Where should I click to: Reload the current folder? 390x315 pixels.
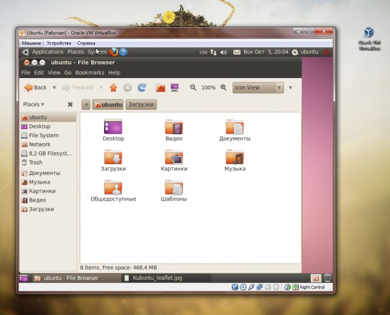point(142,87)
